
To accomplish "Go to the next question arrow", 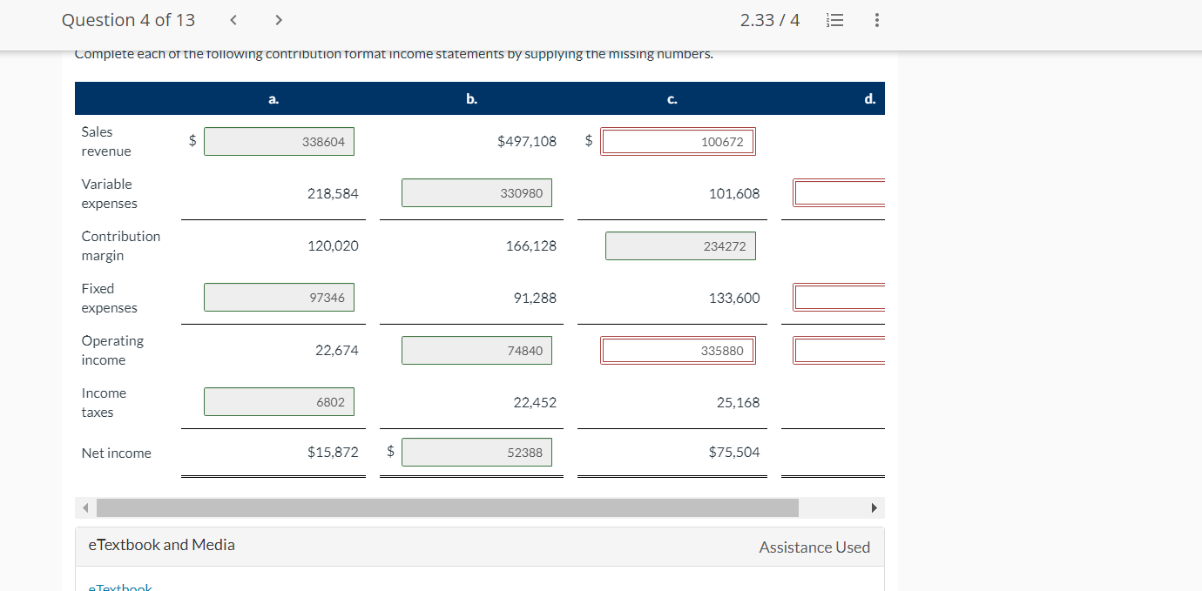I will click(x=278, y=20).
